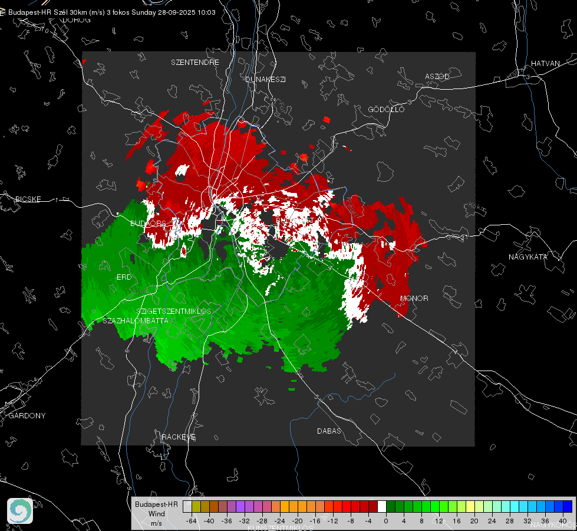Click the DUNAKESZI map label
Viewport: 577px width, 531px height.
265,80
